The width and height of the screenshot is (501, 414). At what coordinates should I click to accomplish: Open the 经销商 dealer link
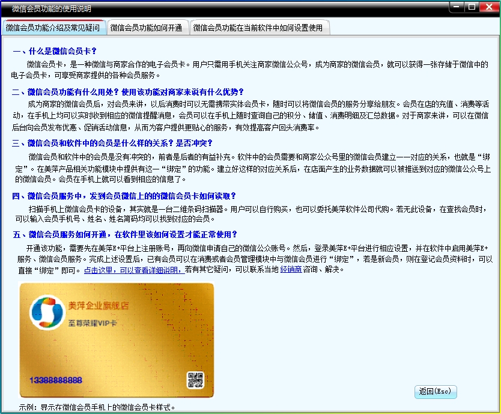(291, 270)
